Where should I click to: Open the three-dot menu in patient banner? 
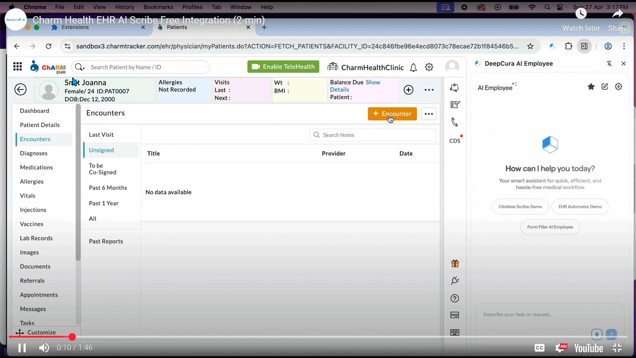coord(429,90)
